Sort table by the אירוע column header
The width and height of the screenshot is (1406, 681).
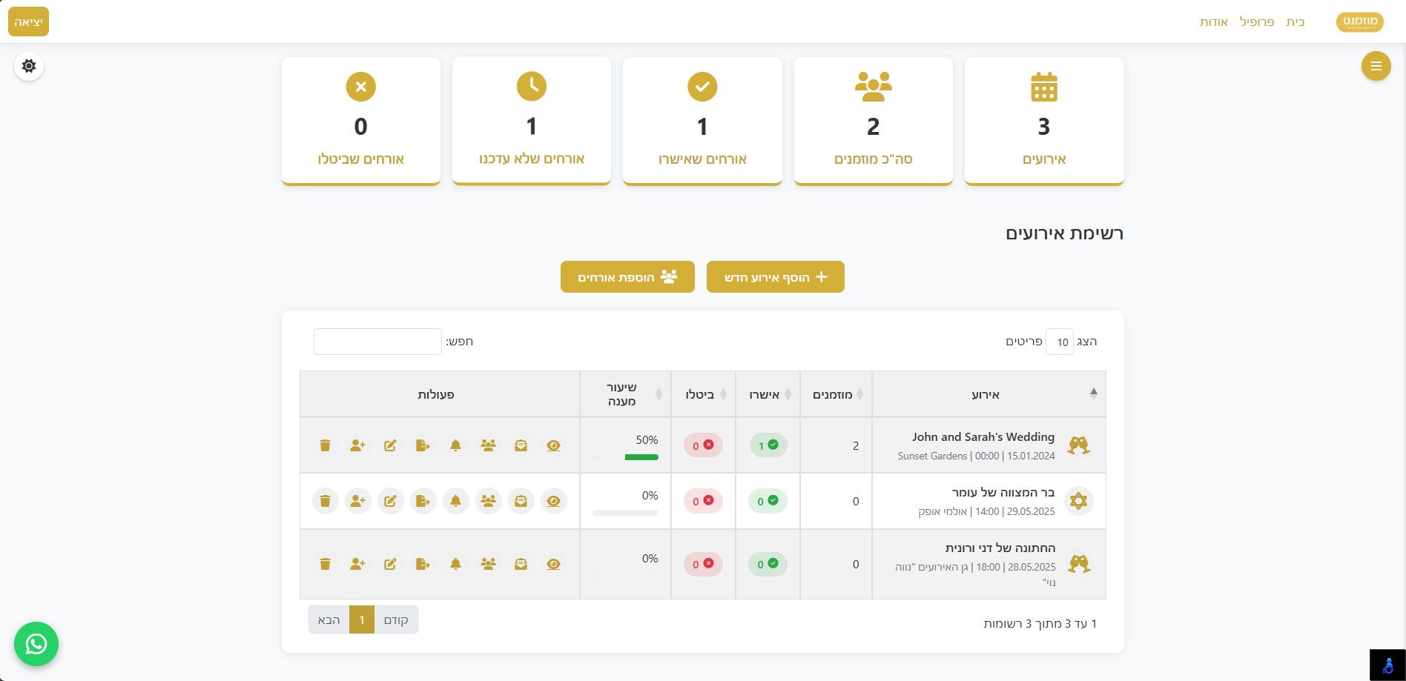986,394
